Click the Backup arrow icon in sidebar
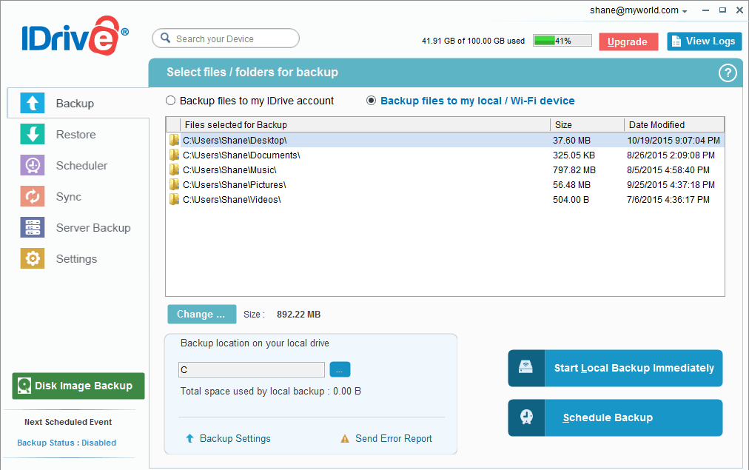Screen dimensions: 749x470 point(33,104)
